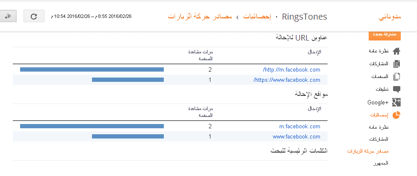Open the https://www.facebook.com referring URL link
This screenshot has height=176, width=417.
click(287, 80)
